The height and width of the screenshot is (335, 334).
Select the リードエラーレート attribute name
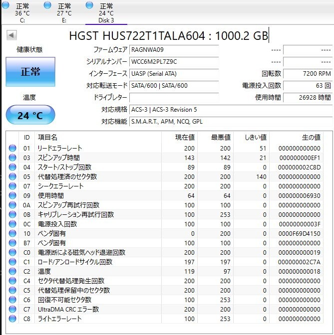(x=60, y=148)
